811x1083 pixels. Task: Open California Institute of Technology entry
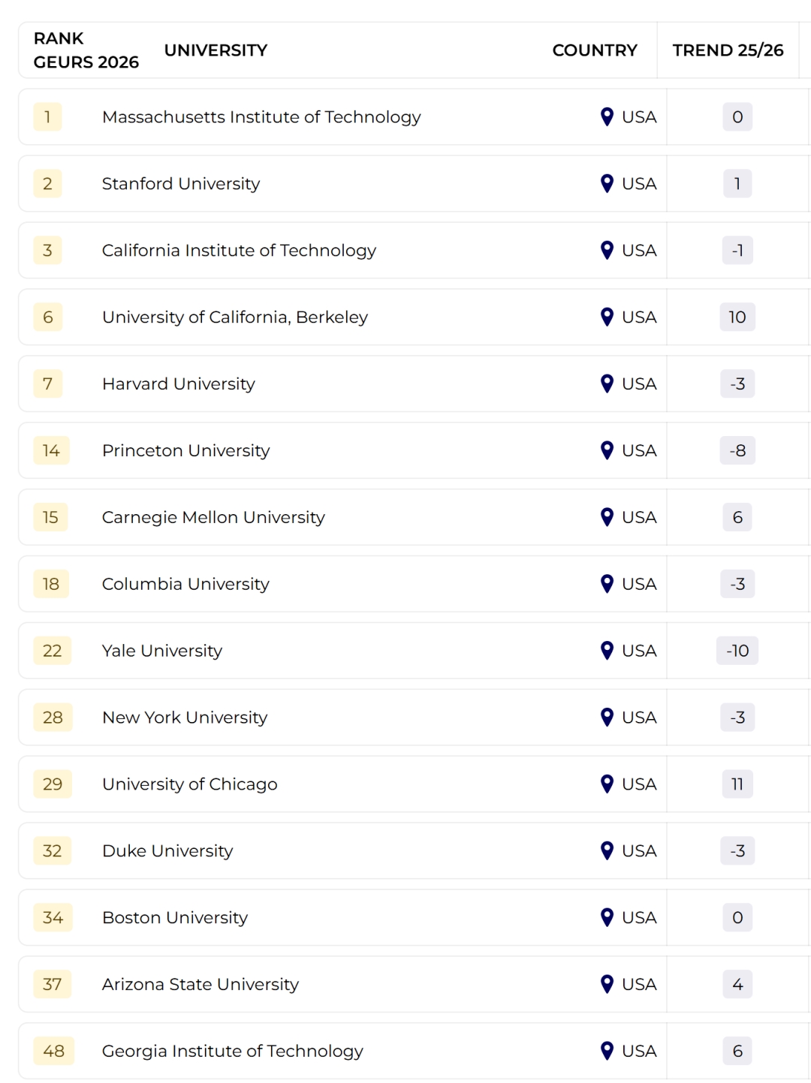239,251
